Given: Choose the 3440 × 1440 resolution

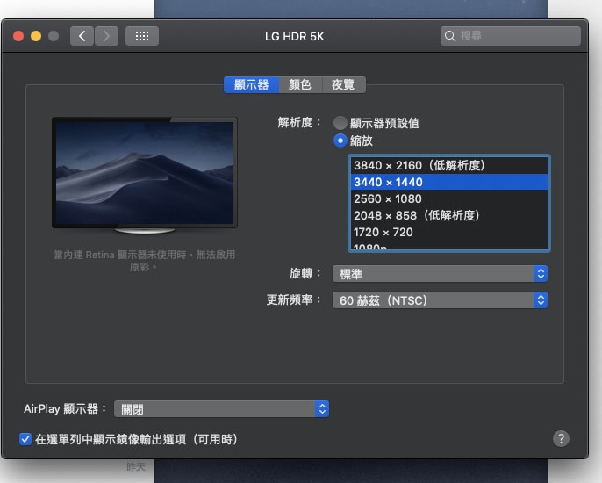Looking at the screenshot, I should pyautogui.click(x=448, y=182).
